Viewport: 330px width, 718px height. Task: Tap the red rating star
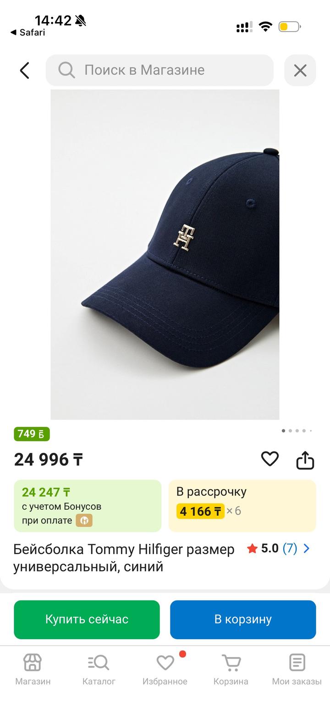click(x=252, y=549)
